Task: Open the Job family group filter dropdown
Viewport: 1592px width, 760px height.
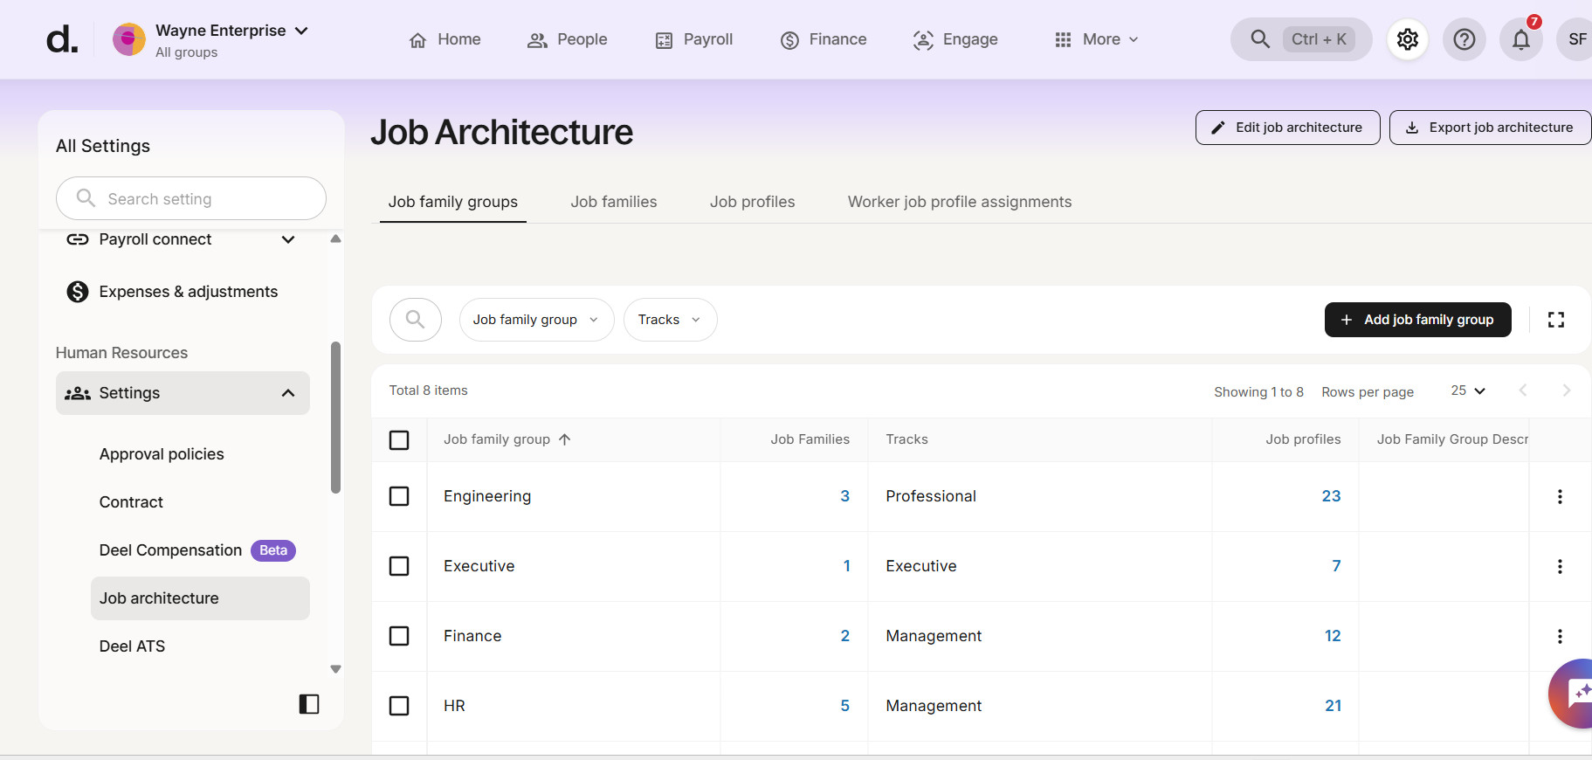Action: point(535,320)
